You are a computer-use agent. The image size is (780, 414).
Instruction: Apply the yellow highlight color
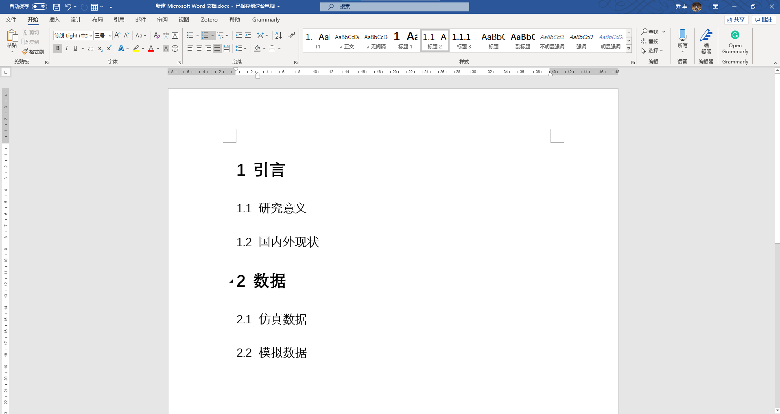136,48
